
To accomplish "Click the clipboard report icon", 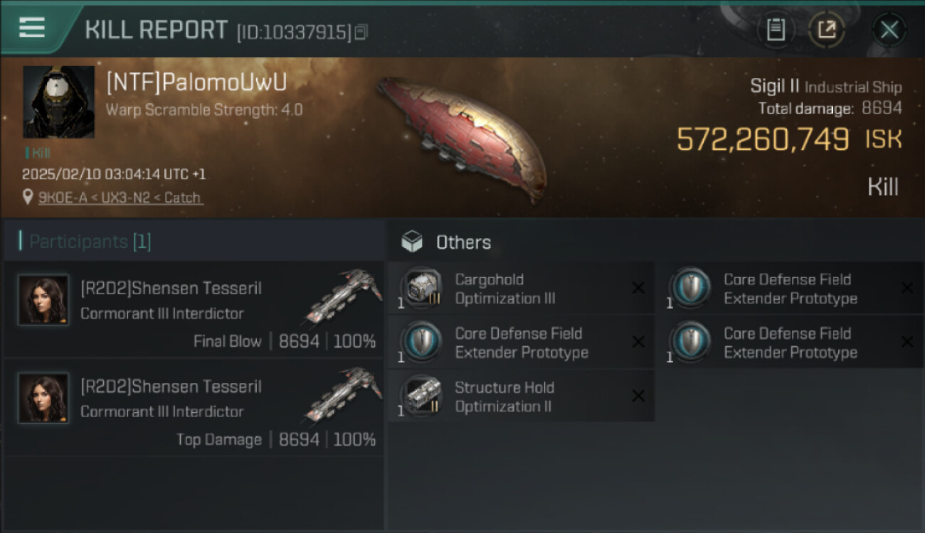I will (x=776, y=30).
